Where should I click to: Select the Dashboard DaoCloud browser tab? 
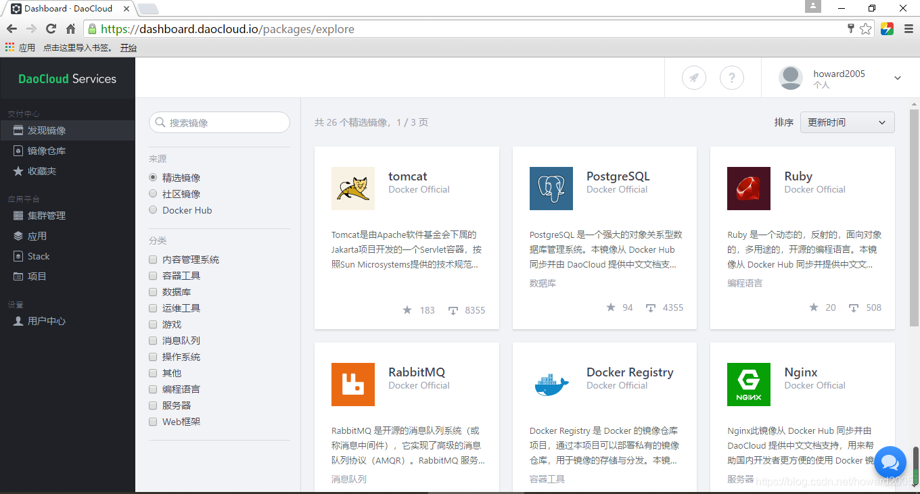(x=70, y=9)
